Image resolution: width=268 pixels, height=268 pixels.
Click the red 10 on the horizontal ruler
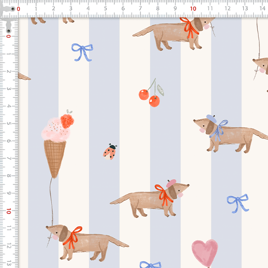point(193,8)
